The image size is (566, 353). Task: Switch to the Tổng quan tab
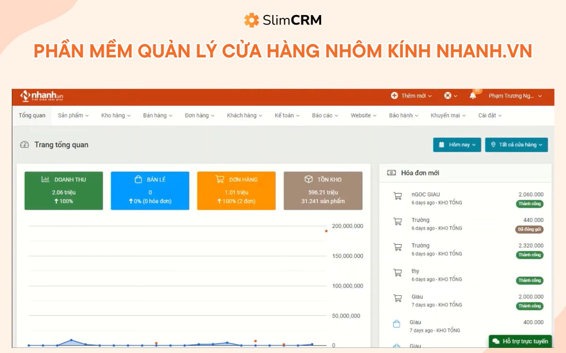tap(31, 115)
